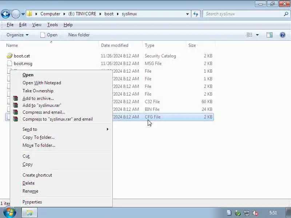
Task: Click the network tray icon
Action: pos(247,213)
